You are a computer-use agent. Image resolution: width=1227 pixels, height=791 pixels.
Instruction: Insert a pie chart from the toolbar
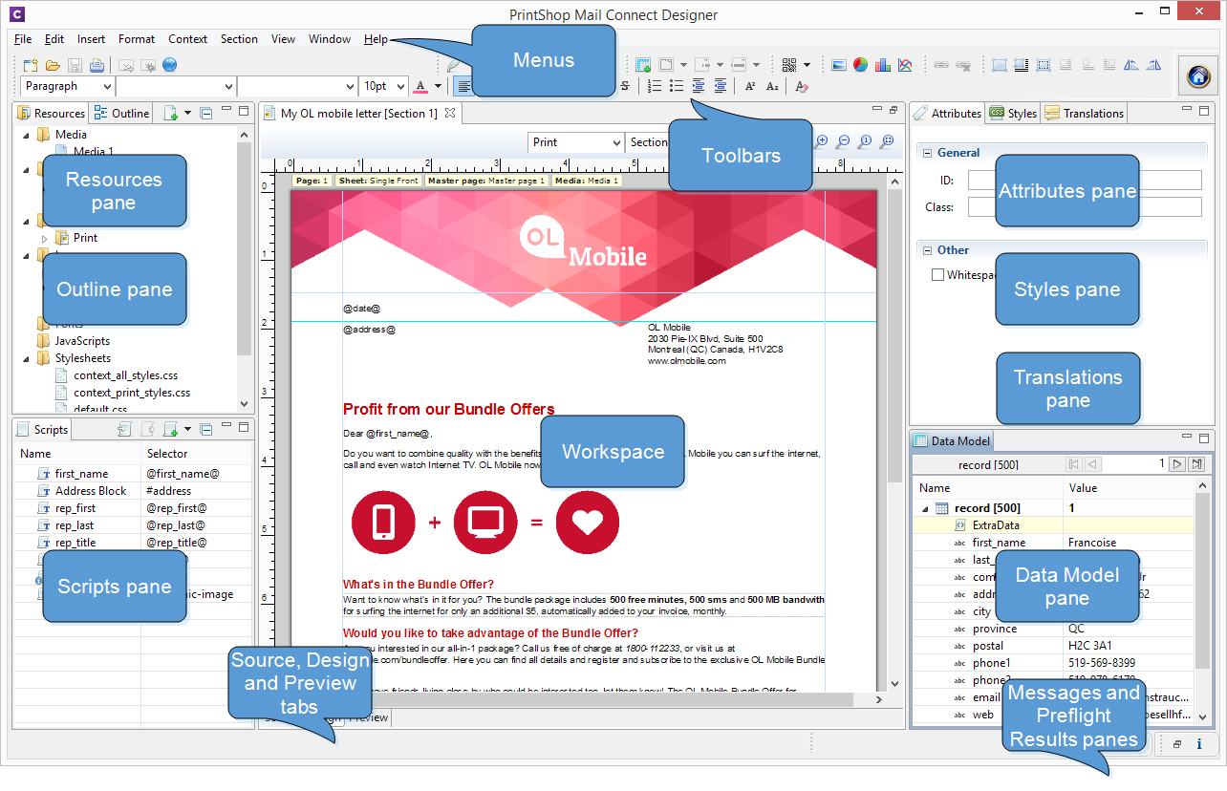pos(860,65)
